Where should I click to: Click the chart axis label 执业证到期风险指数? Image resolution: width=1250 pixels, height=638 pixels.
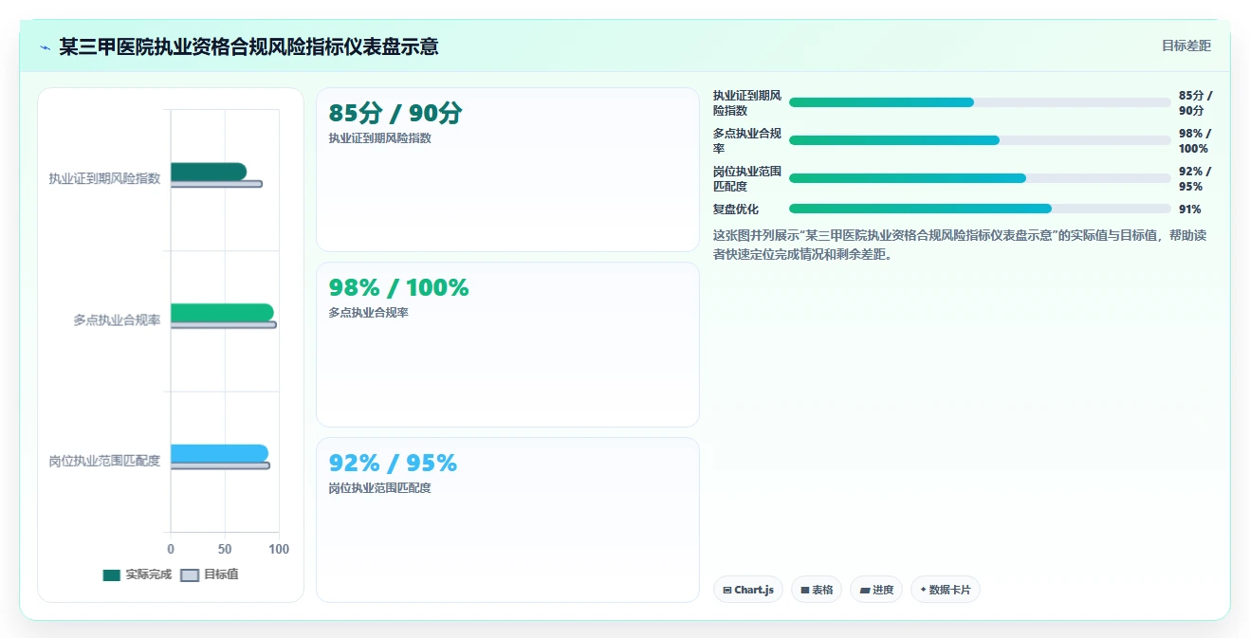pyautogui.click(x=104, y=178)
